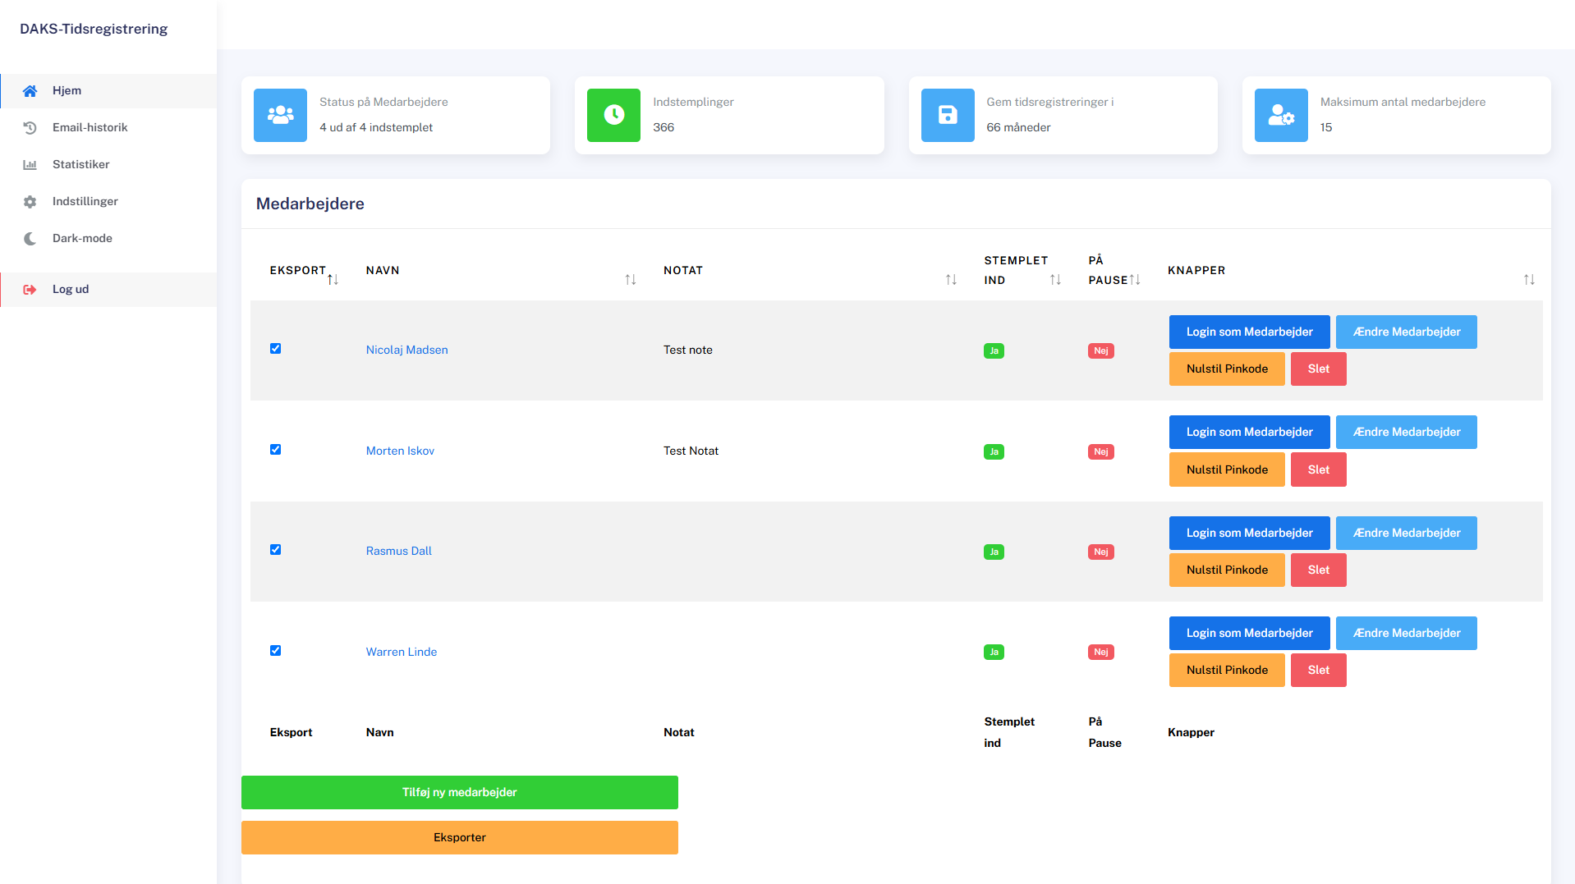Click the Medarbejdere section heading
Viewport: 1575px width, 884px height.
[x=310, y=204]
